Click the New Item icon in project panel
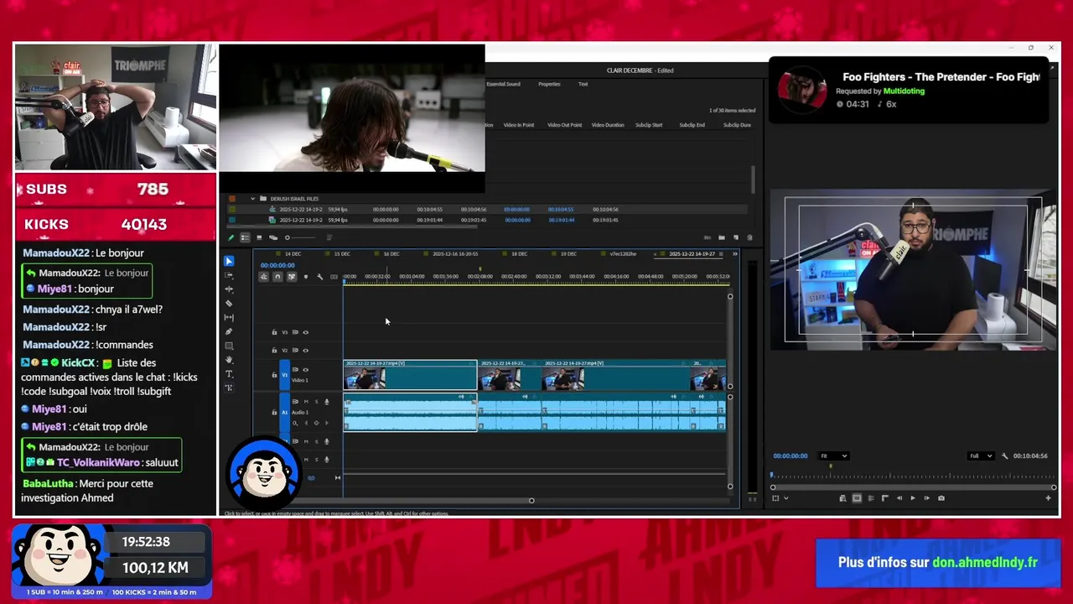 point(736,237)
